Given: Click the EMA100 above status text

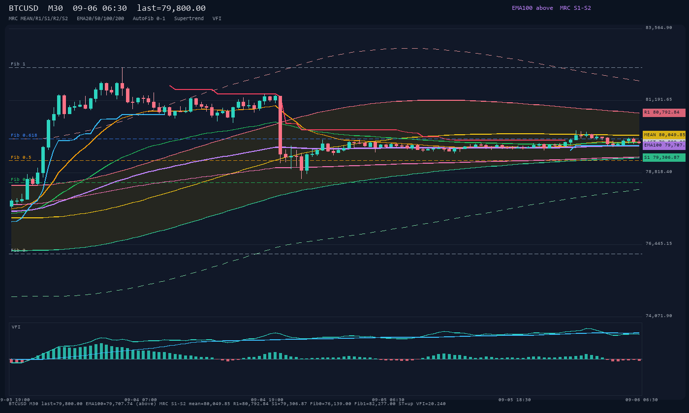Looking at the screenshot, I should (x=532, y=8).
